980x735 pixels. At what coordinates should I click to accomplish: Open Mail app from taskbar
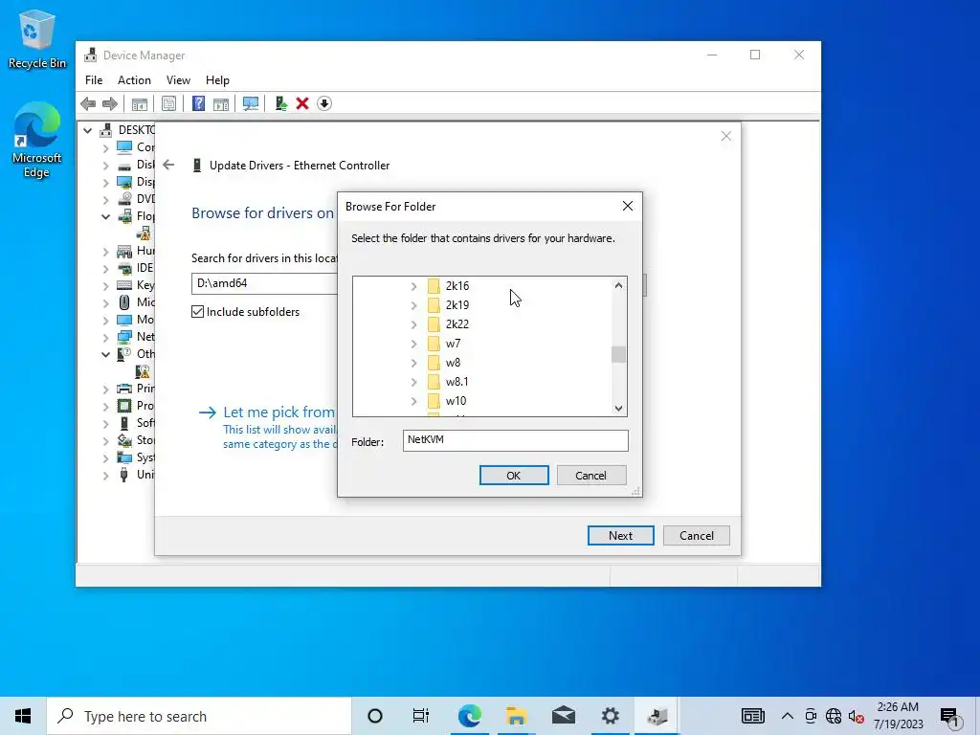click(x=563, y=716)
